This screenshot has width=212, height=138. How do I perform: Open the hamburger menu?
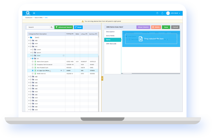[x=34, y=13]
